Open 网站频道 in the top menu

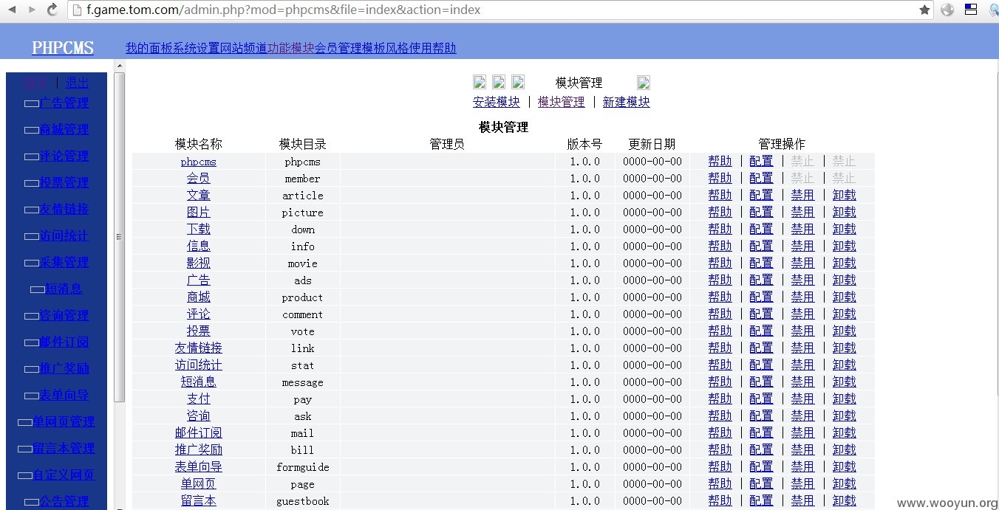243,48
